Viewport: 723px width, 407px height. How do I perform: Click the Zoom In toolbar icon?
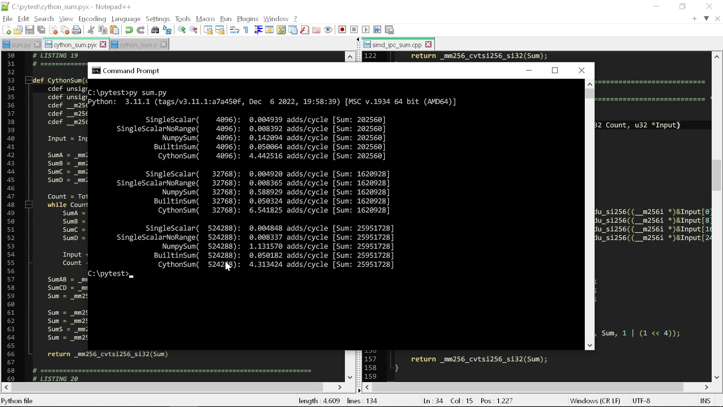182,30
